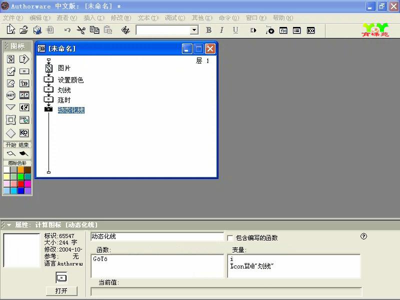Toggle Underline formatting
400x300 pixels.
coord(235,30)
